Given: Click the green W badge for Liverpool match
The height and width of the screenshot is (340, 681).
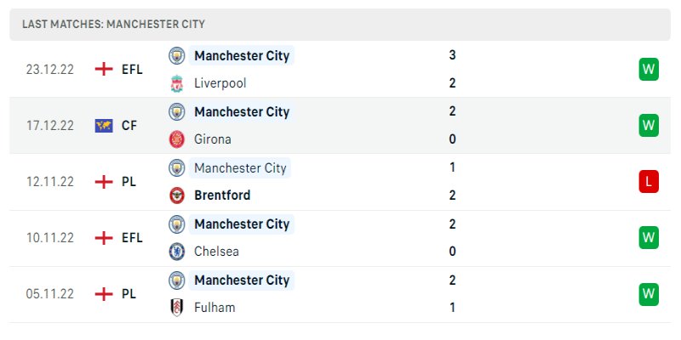Looking at the screenshot, I should [x=650, y=69].
